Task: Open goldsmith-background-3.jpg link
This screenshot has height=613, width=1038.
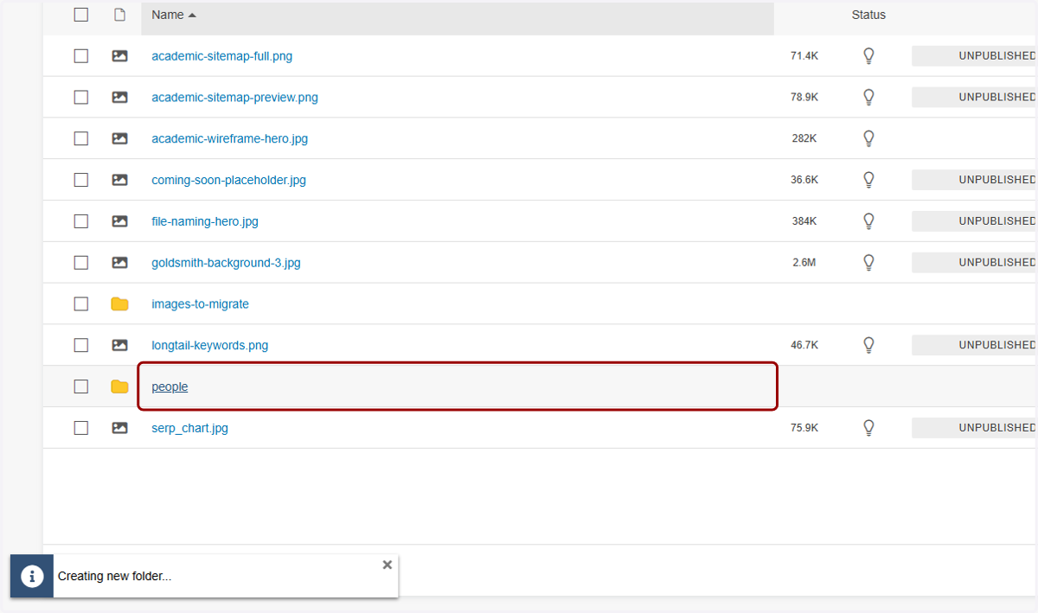Action: tap(226, 263)
